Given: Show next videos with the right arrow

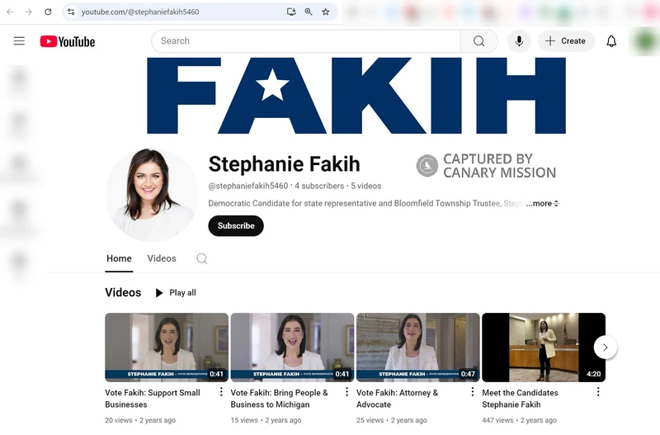Looking at the screenshot, I should [606, 348].
